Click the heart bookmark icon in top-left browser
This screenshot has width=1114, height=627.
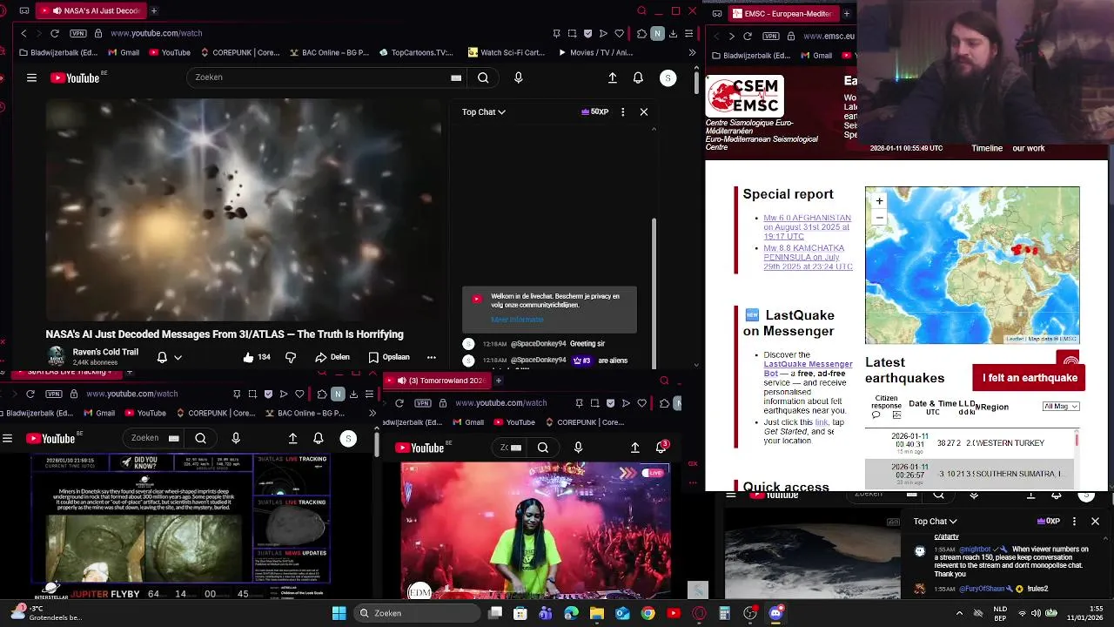pos(619,33)
